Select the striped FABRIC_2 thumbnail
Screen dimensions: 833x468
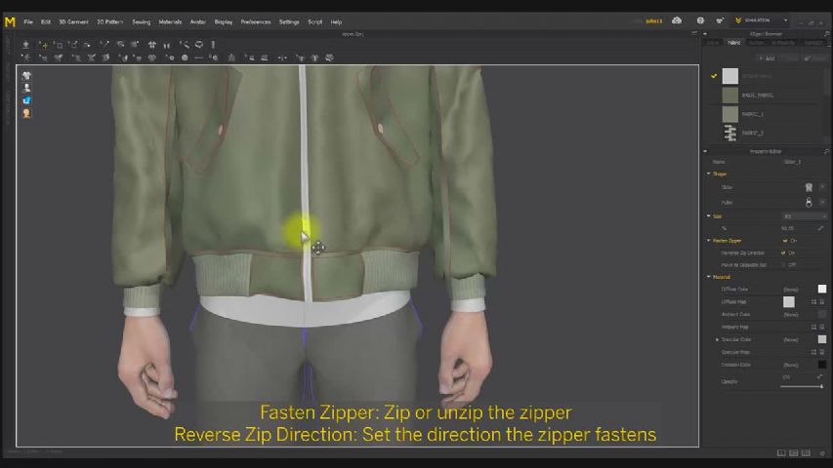tap(729, 133)
